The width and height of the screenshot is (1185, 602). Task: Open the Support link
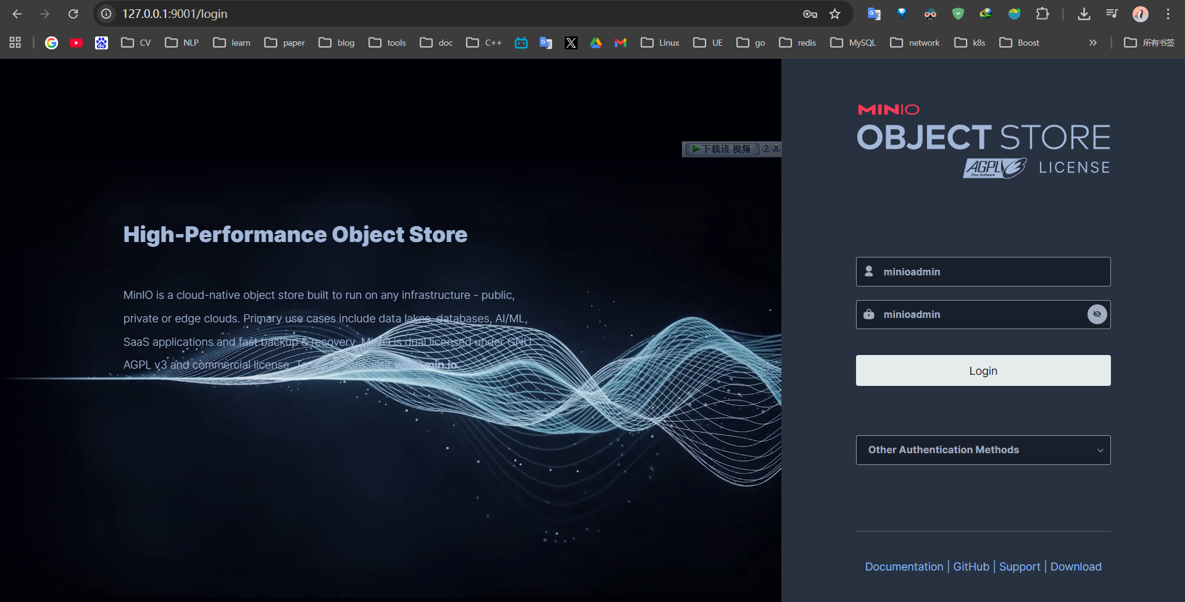click(x=1020, y=567)
